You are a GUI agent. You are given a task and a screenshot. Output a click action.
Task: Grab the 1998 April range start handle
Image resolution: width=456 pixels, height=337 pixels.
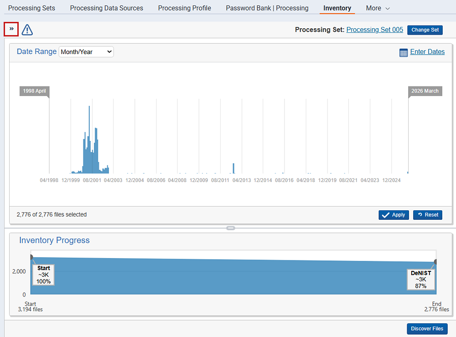35,91
